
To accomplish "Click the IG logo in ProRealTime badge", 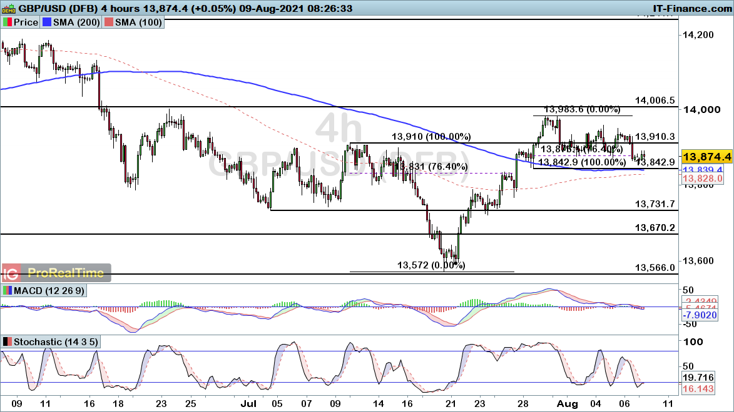I will [x=11, y=273].
